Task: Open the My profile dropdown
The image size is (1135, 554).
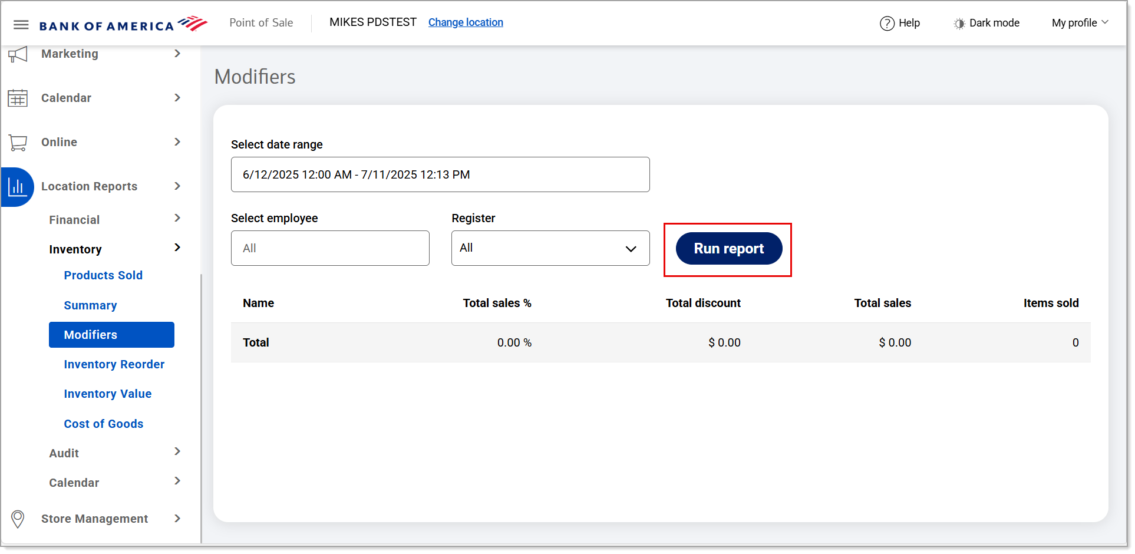Action: pyautogui.click(x=1080, y=23)
